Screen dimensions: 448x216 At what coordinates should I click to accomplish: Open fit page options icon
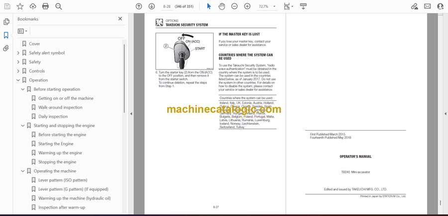tap(287, 6)
